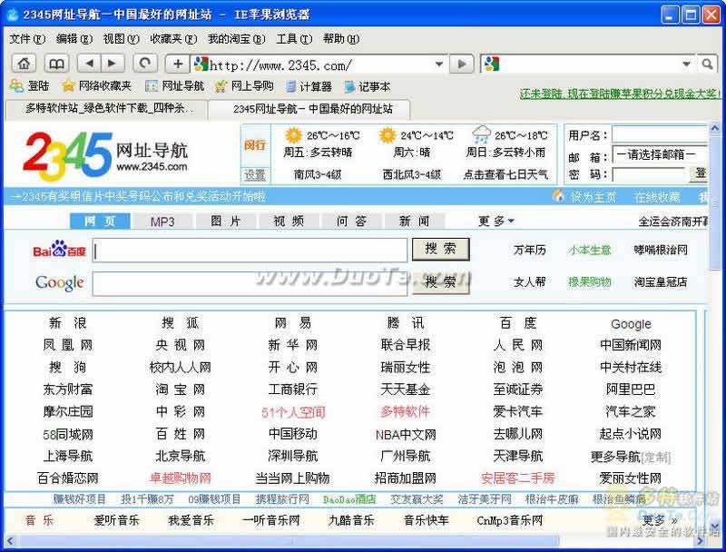Open the 起点小说网 link
This screenshot has height=552, width=726.
(x=631, y=434)
